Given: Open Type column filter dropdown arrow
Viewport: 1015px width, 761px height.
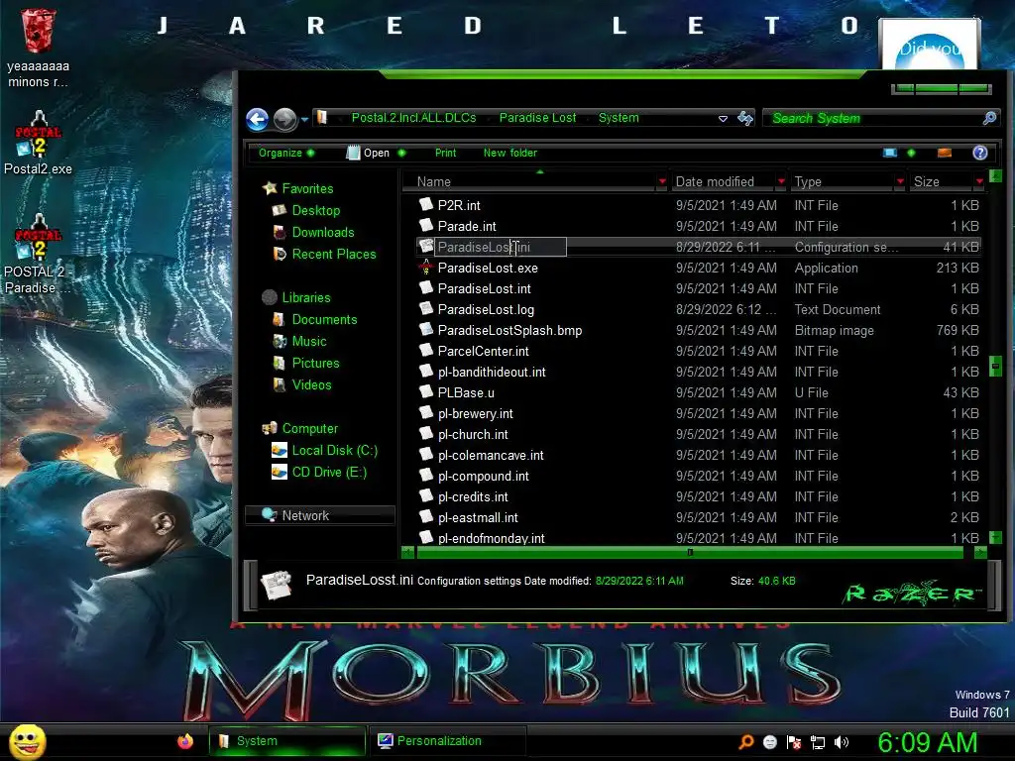Looking at the screenshot, I should [x=900, y=182].
